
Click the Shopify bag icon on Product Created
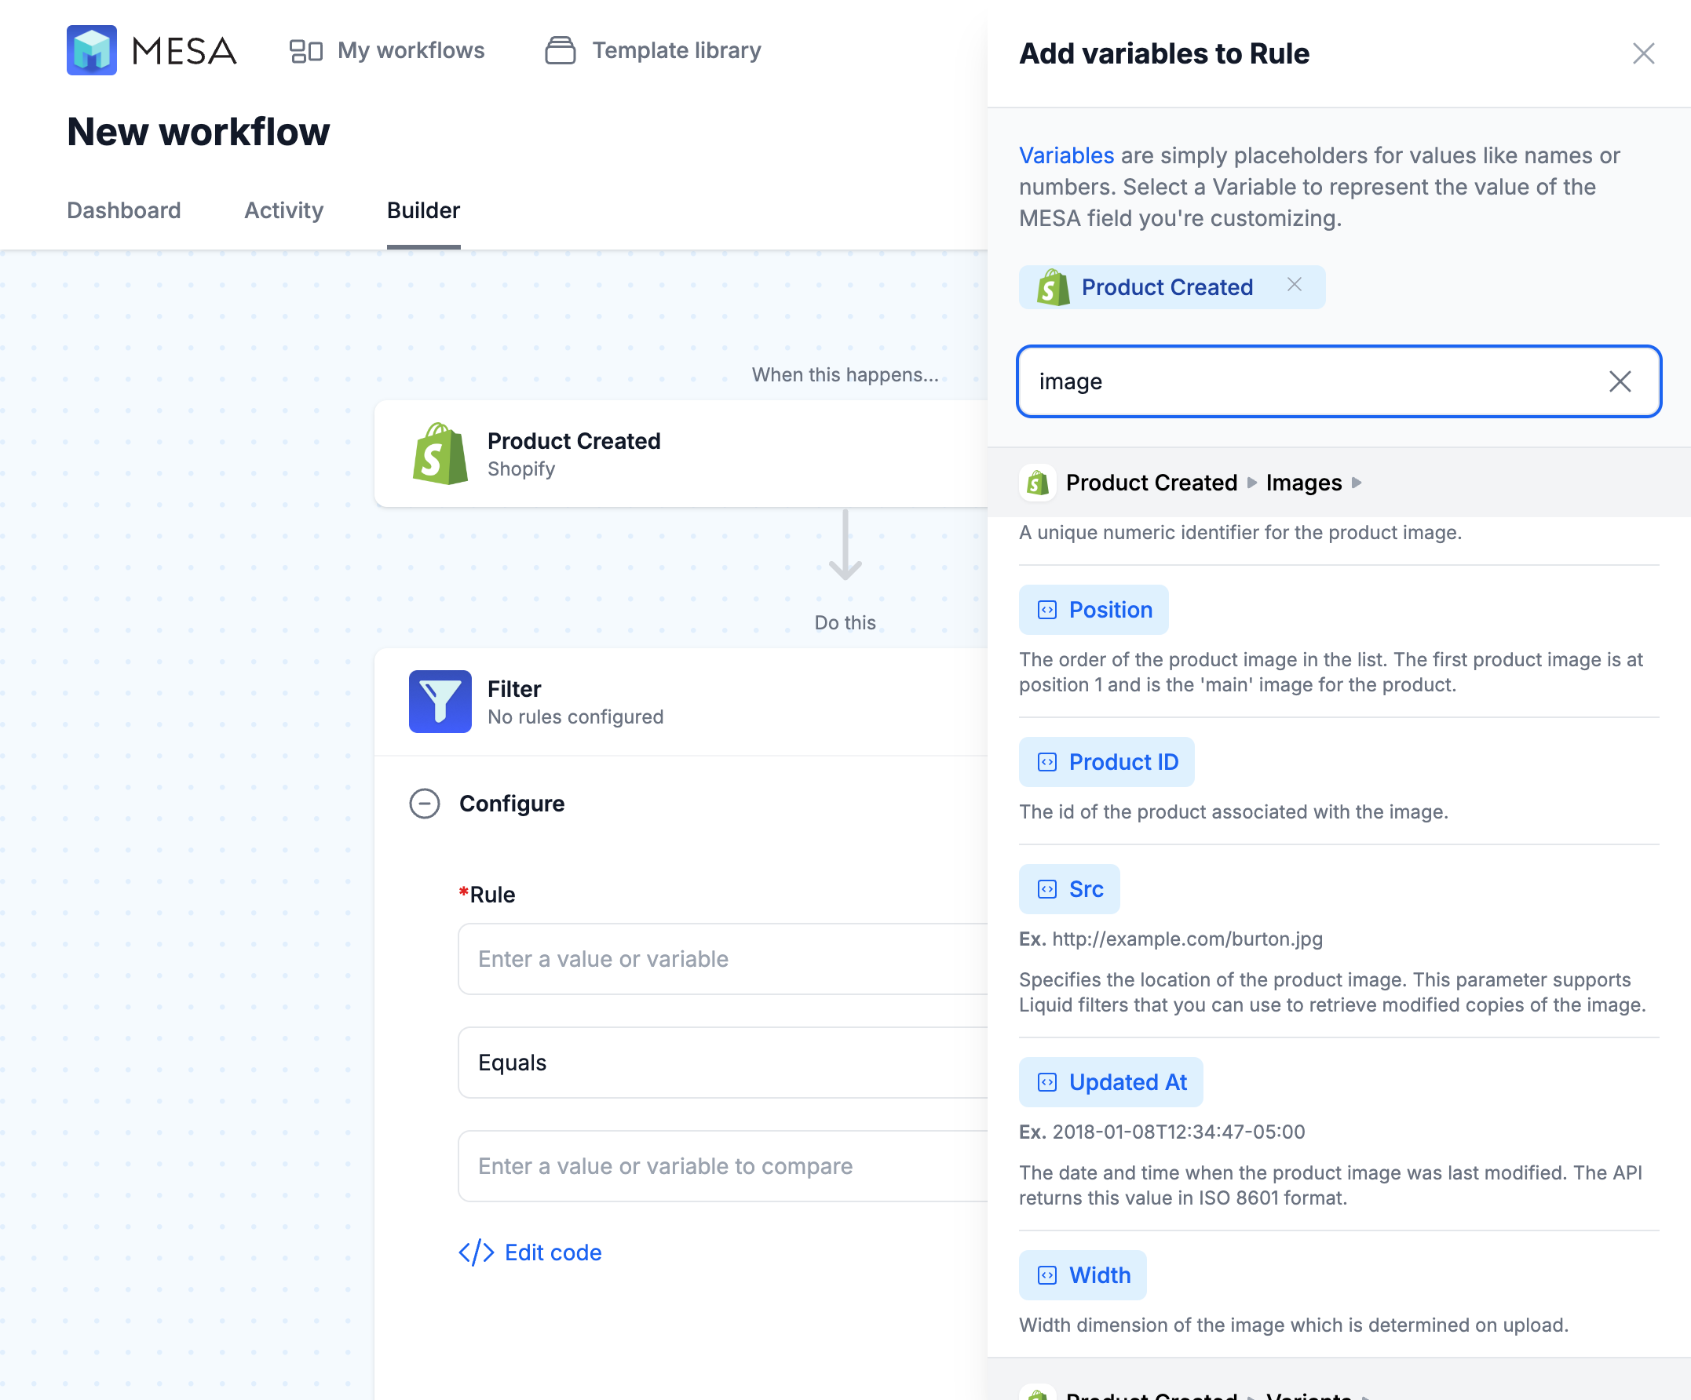[440, 450]
